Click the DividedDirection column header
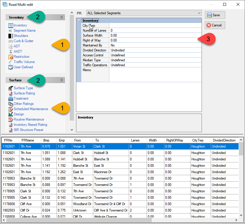This screenshot has width=245, height=224. [x=225, y=140]
